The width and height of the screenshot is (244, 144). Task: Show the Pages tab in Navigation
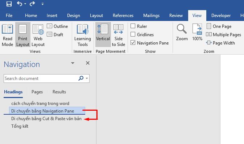[x=37, y=92]
